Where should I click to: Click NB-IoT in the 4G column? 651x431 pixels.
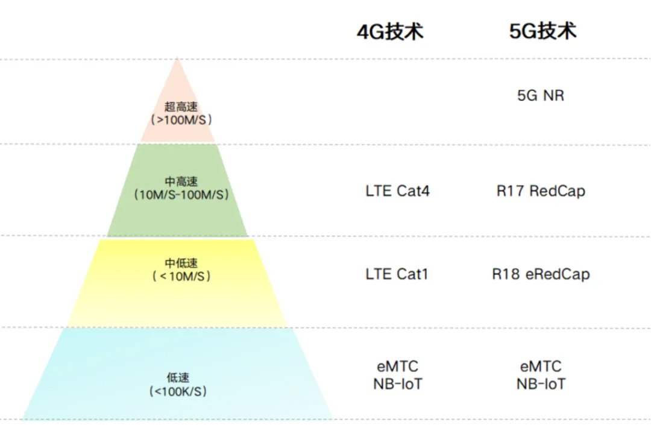coord(397,383)
